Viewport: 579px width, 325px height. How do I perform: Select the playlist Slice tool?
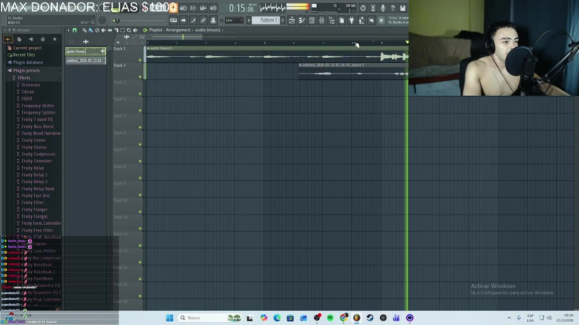click(116, 30)
